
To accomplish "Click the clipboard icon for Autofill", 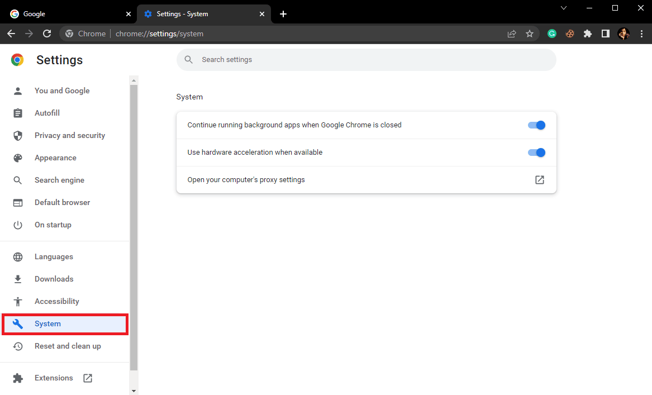I will (x=18, y=113).
